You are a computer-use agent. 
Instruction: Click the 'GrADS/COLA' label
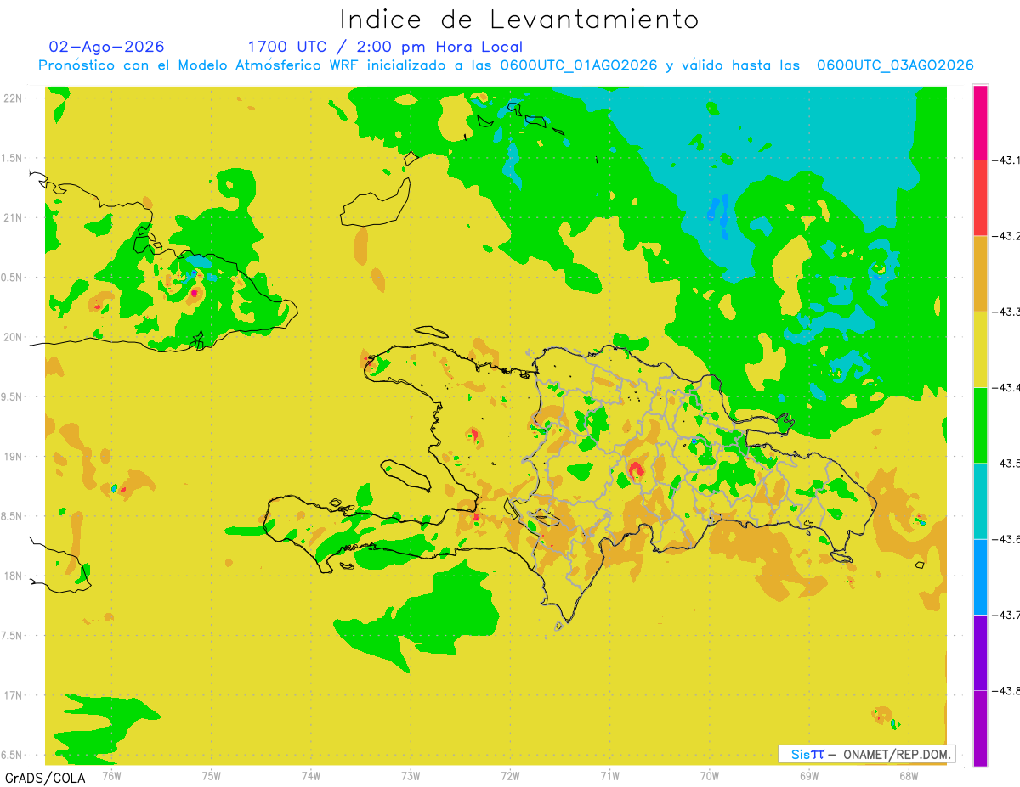click(x=45, y=778)
